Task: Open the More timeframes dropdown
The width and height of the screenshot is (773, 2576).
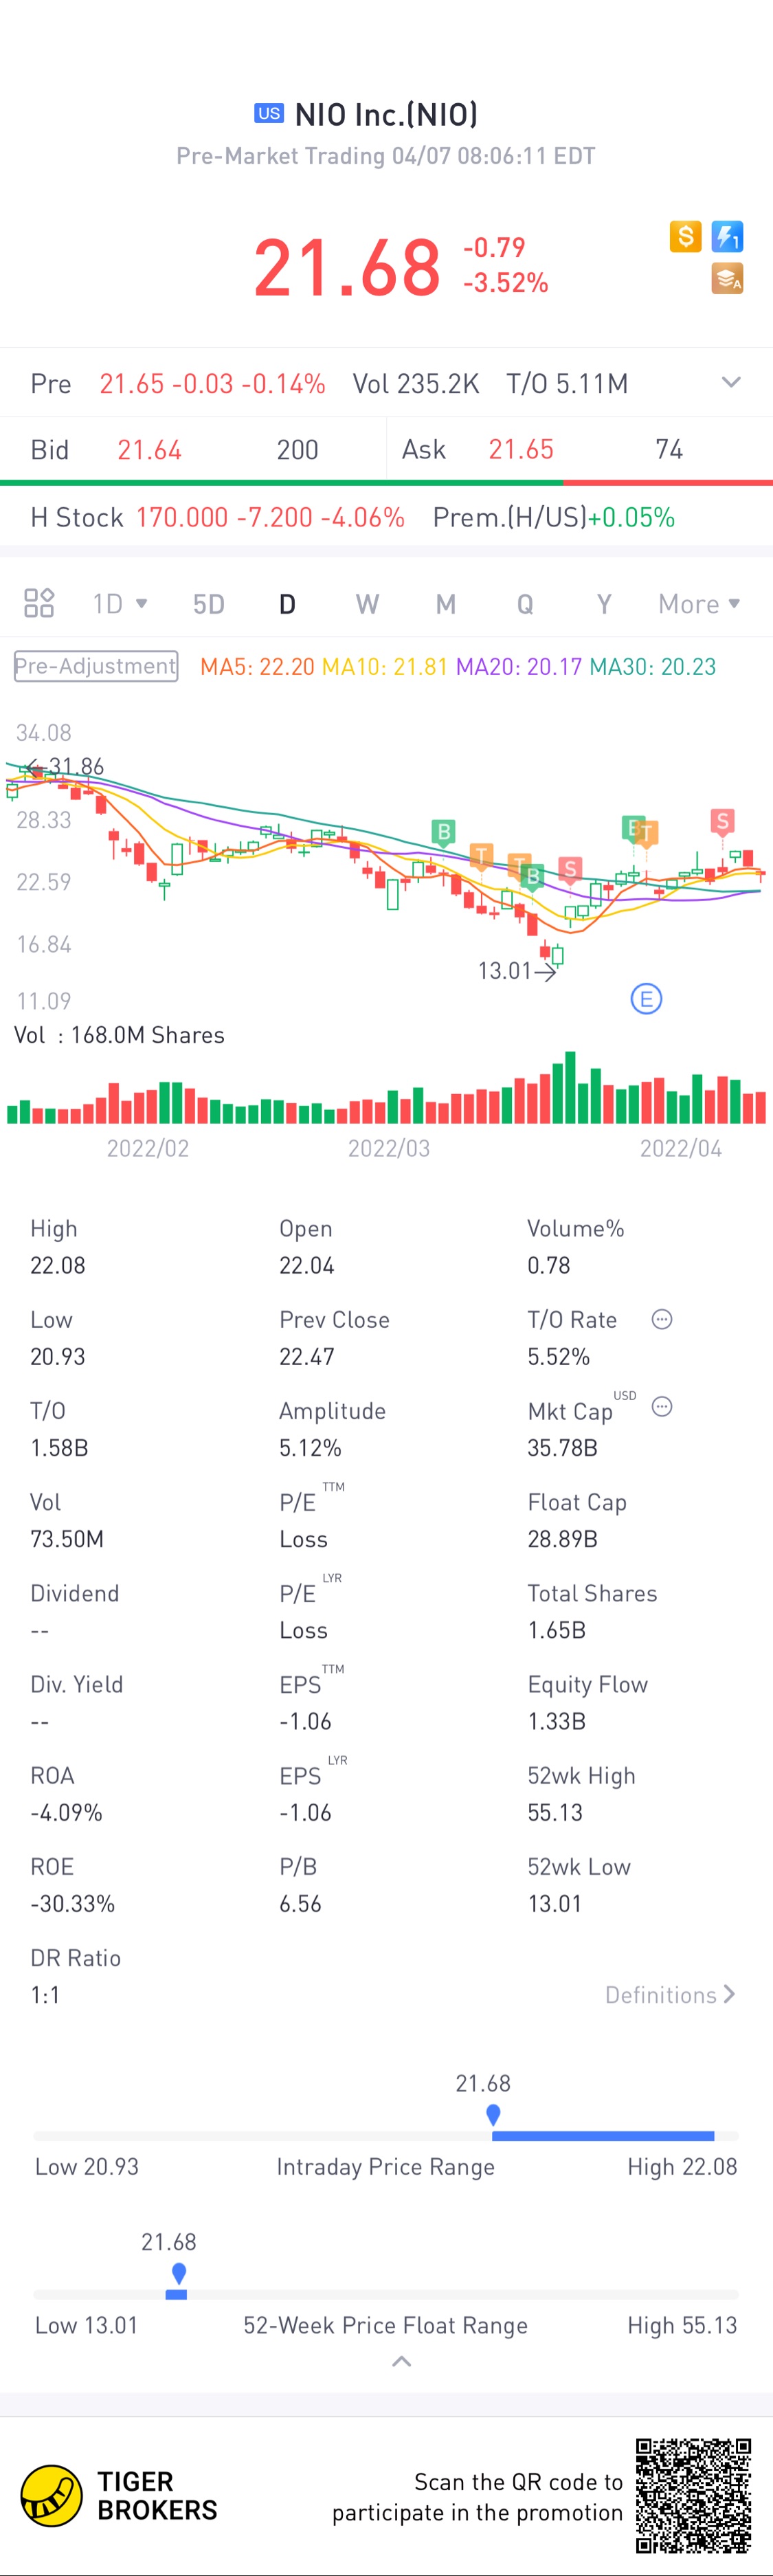Action: click(699, 604)
